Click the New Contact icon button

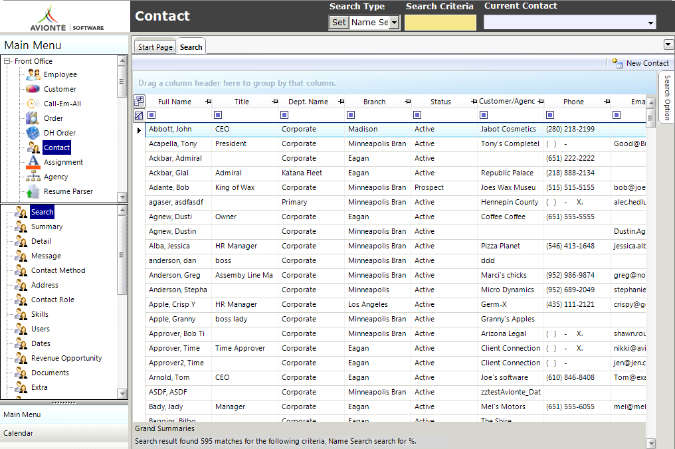pos(617,63)
